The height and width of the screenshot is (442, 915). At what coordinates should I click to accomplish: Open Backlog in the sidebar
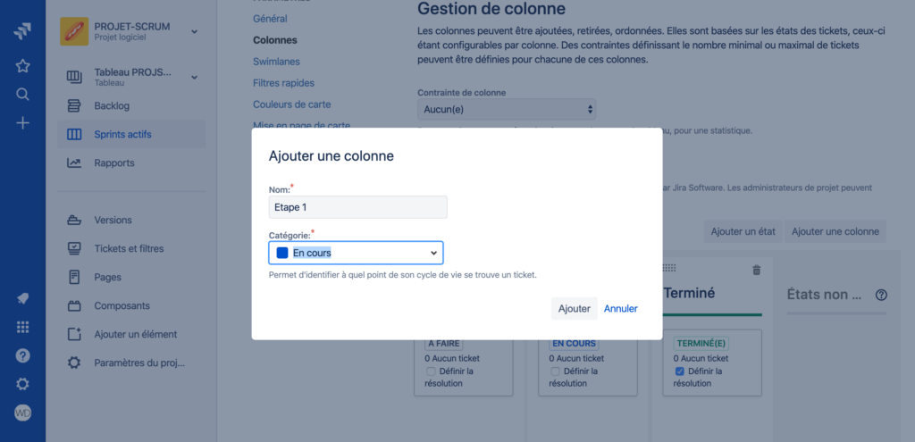pos(112,105)
